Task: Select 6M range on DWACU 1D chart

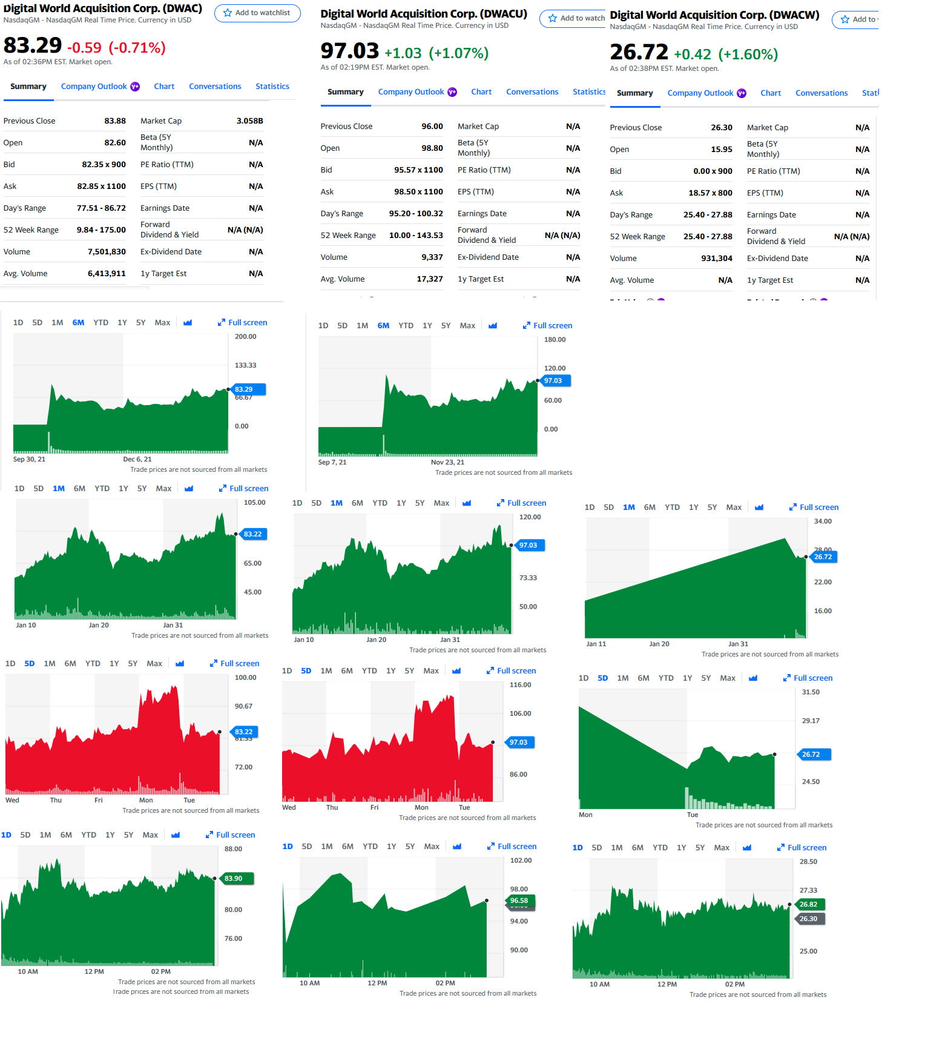Action: pyautogui.click(x=347, y=847)
